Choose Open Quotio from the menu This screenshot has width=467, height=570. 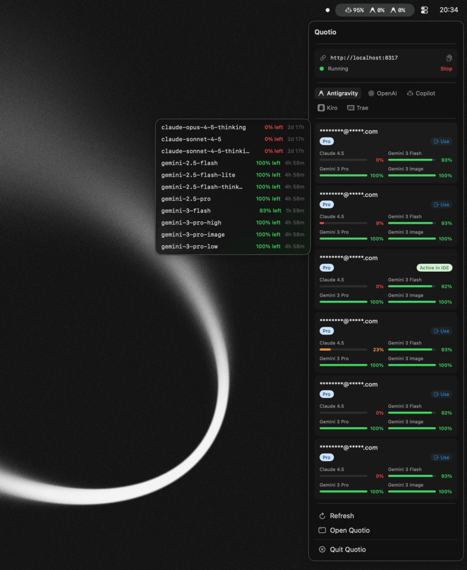[x=349, y=530]
